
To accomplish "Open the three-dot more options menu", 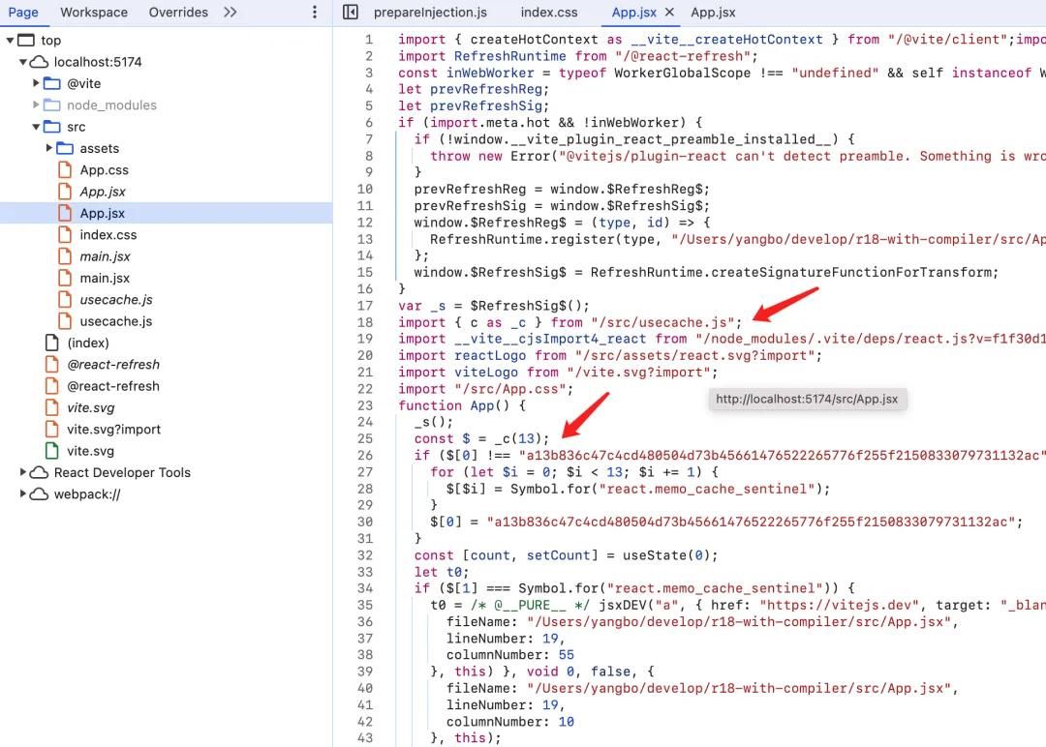I will [313, 11].
